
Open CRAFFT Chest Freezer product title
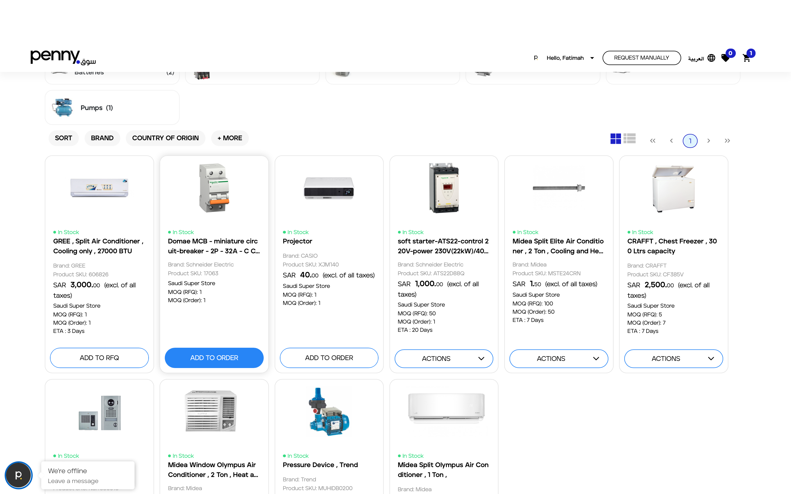(x=672, y=246)
